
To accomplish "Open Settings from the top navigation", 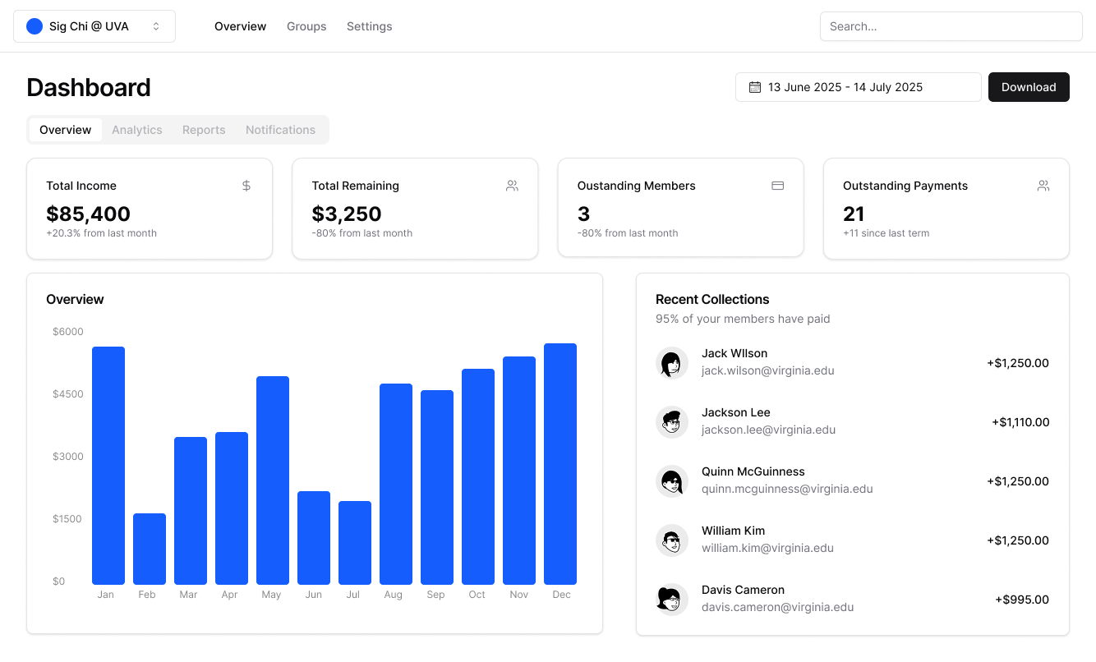I will coord(369,26).
